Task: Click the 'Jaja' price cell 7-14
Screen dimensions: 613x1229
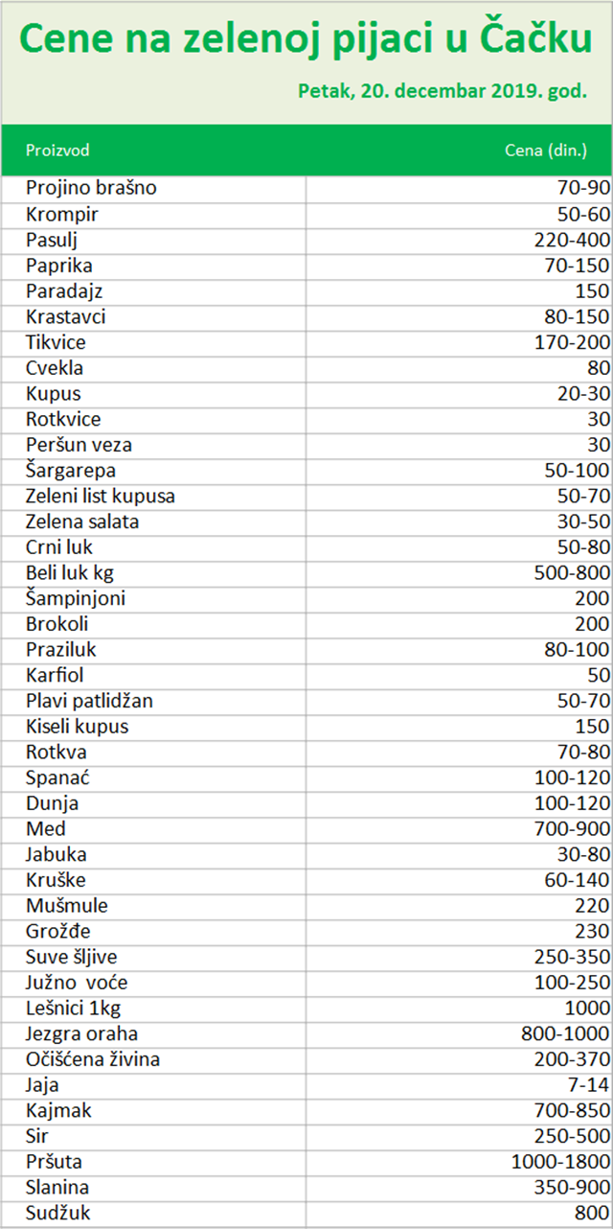Action: click(587, 1085)
